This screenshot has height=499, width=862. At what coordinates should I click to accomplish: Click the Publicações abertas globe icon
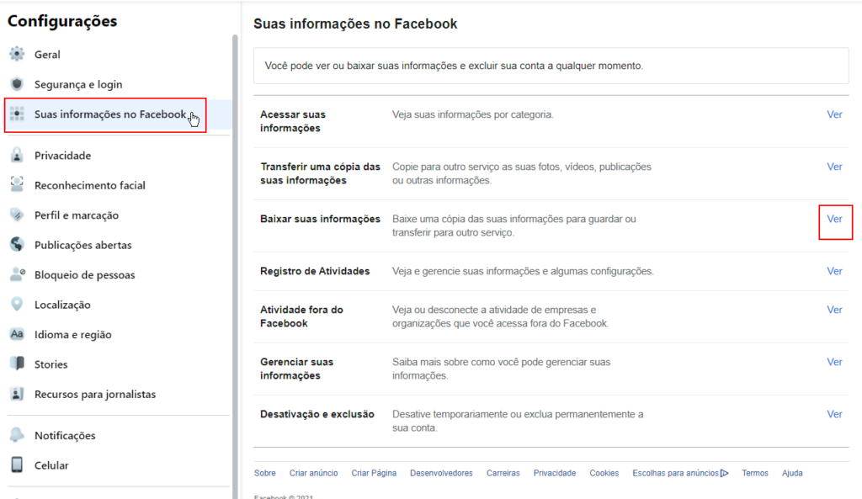coord(17,245)
